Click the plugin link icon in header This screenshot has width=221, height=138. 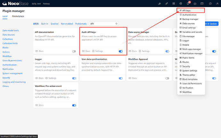click(x=167, y=4)
